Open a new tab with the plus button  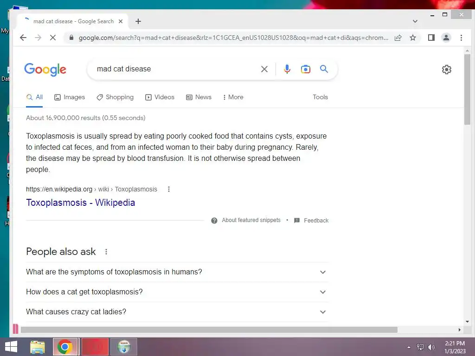tap(138, 21)
